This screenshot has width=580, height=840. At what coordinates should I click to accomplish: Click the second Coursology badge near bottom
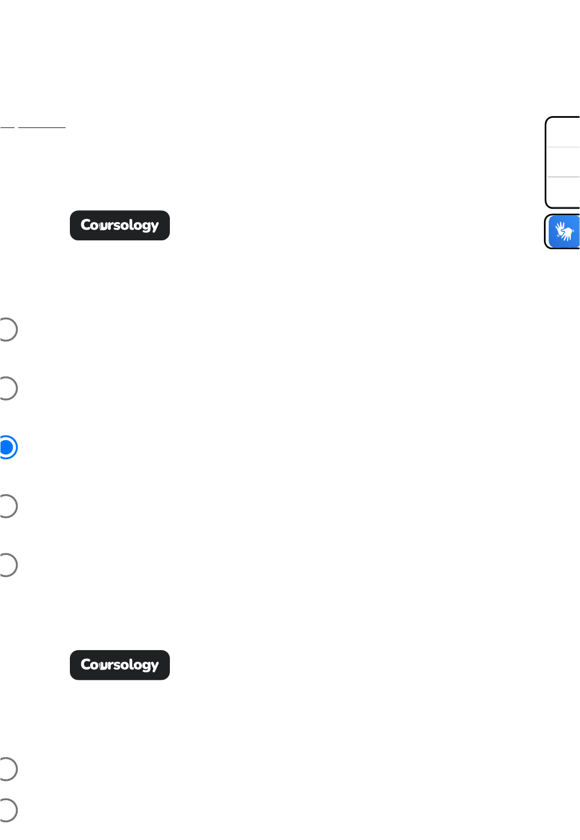120,665
